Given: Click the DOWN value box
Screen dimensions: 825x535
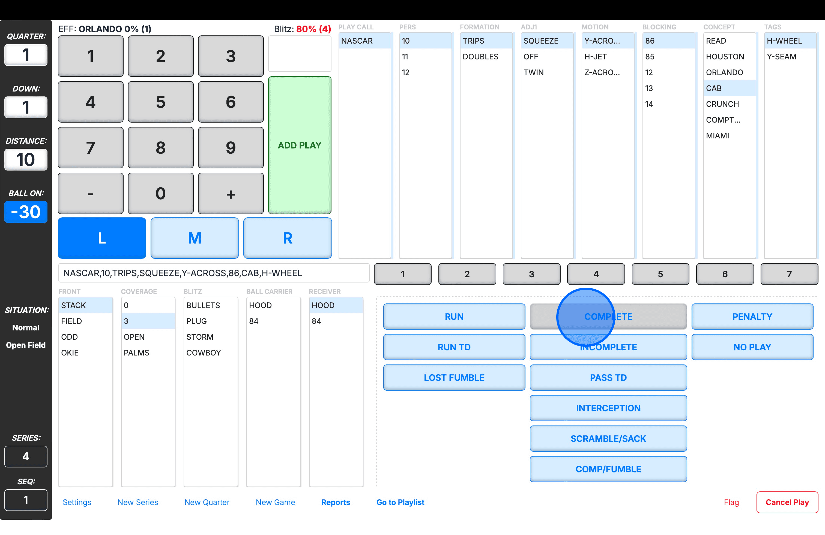Looking at the screenshot, I should coord(26,107).
